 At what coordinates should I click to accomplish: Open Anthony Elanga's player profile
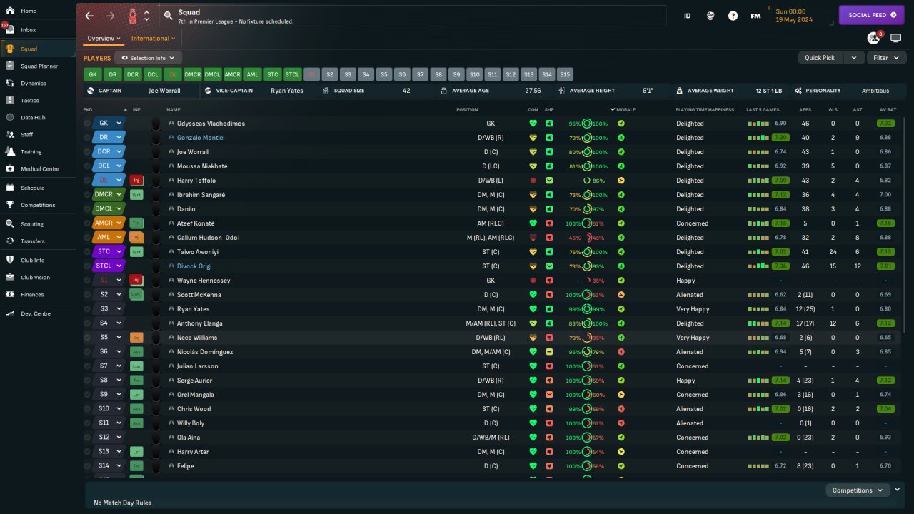(201, 323)
